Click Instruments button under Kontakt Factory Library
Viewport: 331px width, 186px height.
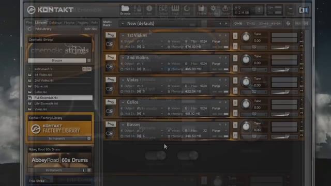click(57, 138)
